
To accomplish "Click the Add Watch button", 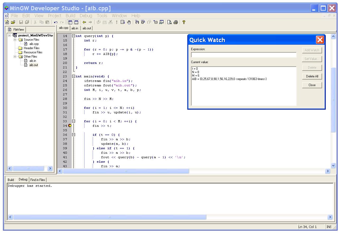I will tap(312, 50).
